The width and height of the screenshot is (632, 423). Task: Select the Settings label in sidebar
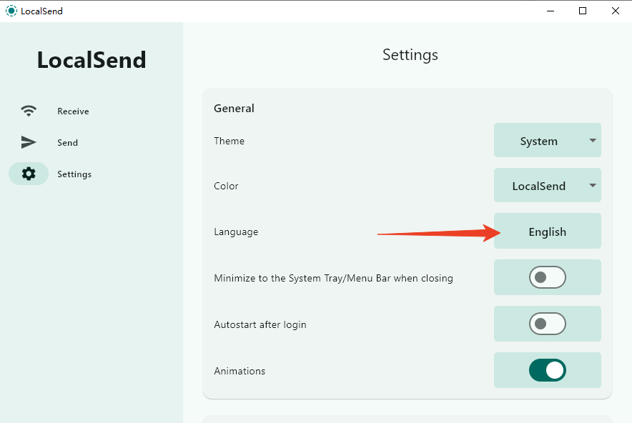pyautogui.click(x=74, y=174)
